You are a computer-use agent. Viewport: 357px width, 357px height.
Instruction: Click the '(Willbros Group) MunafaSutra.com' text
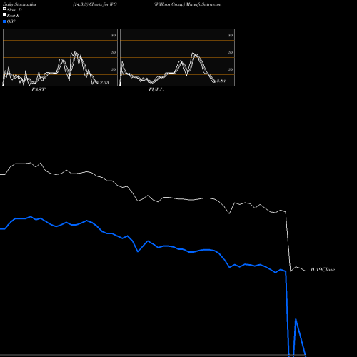click(x=187, y=4)
